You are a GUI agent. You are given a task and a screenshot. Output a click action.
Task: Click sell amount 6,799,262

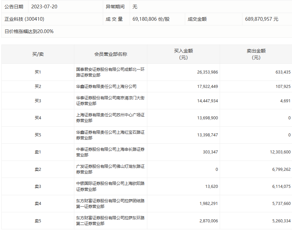click(x=281, y=169)
